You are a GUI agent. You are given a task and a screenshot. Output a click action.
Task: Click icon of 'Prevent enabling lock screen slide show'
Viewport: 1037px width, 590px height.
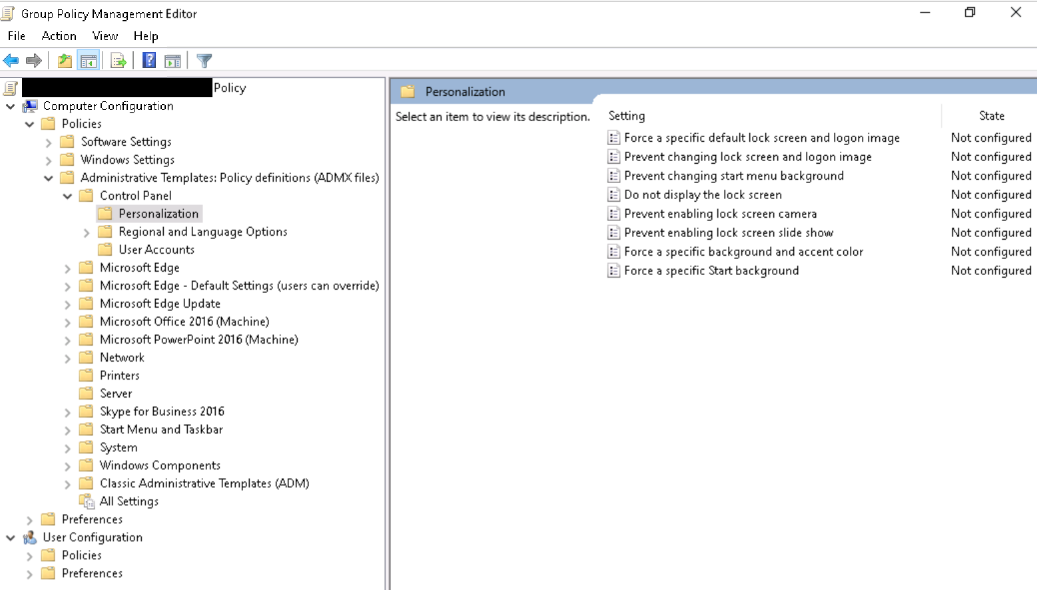[x=613, y=233]
